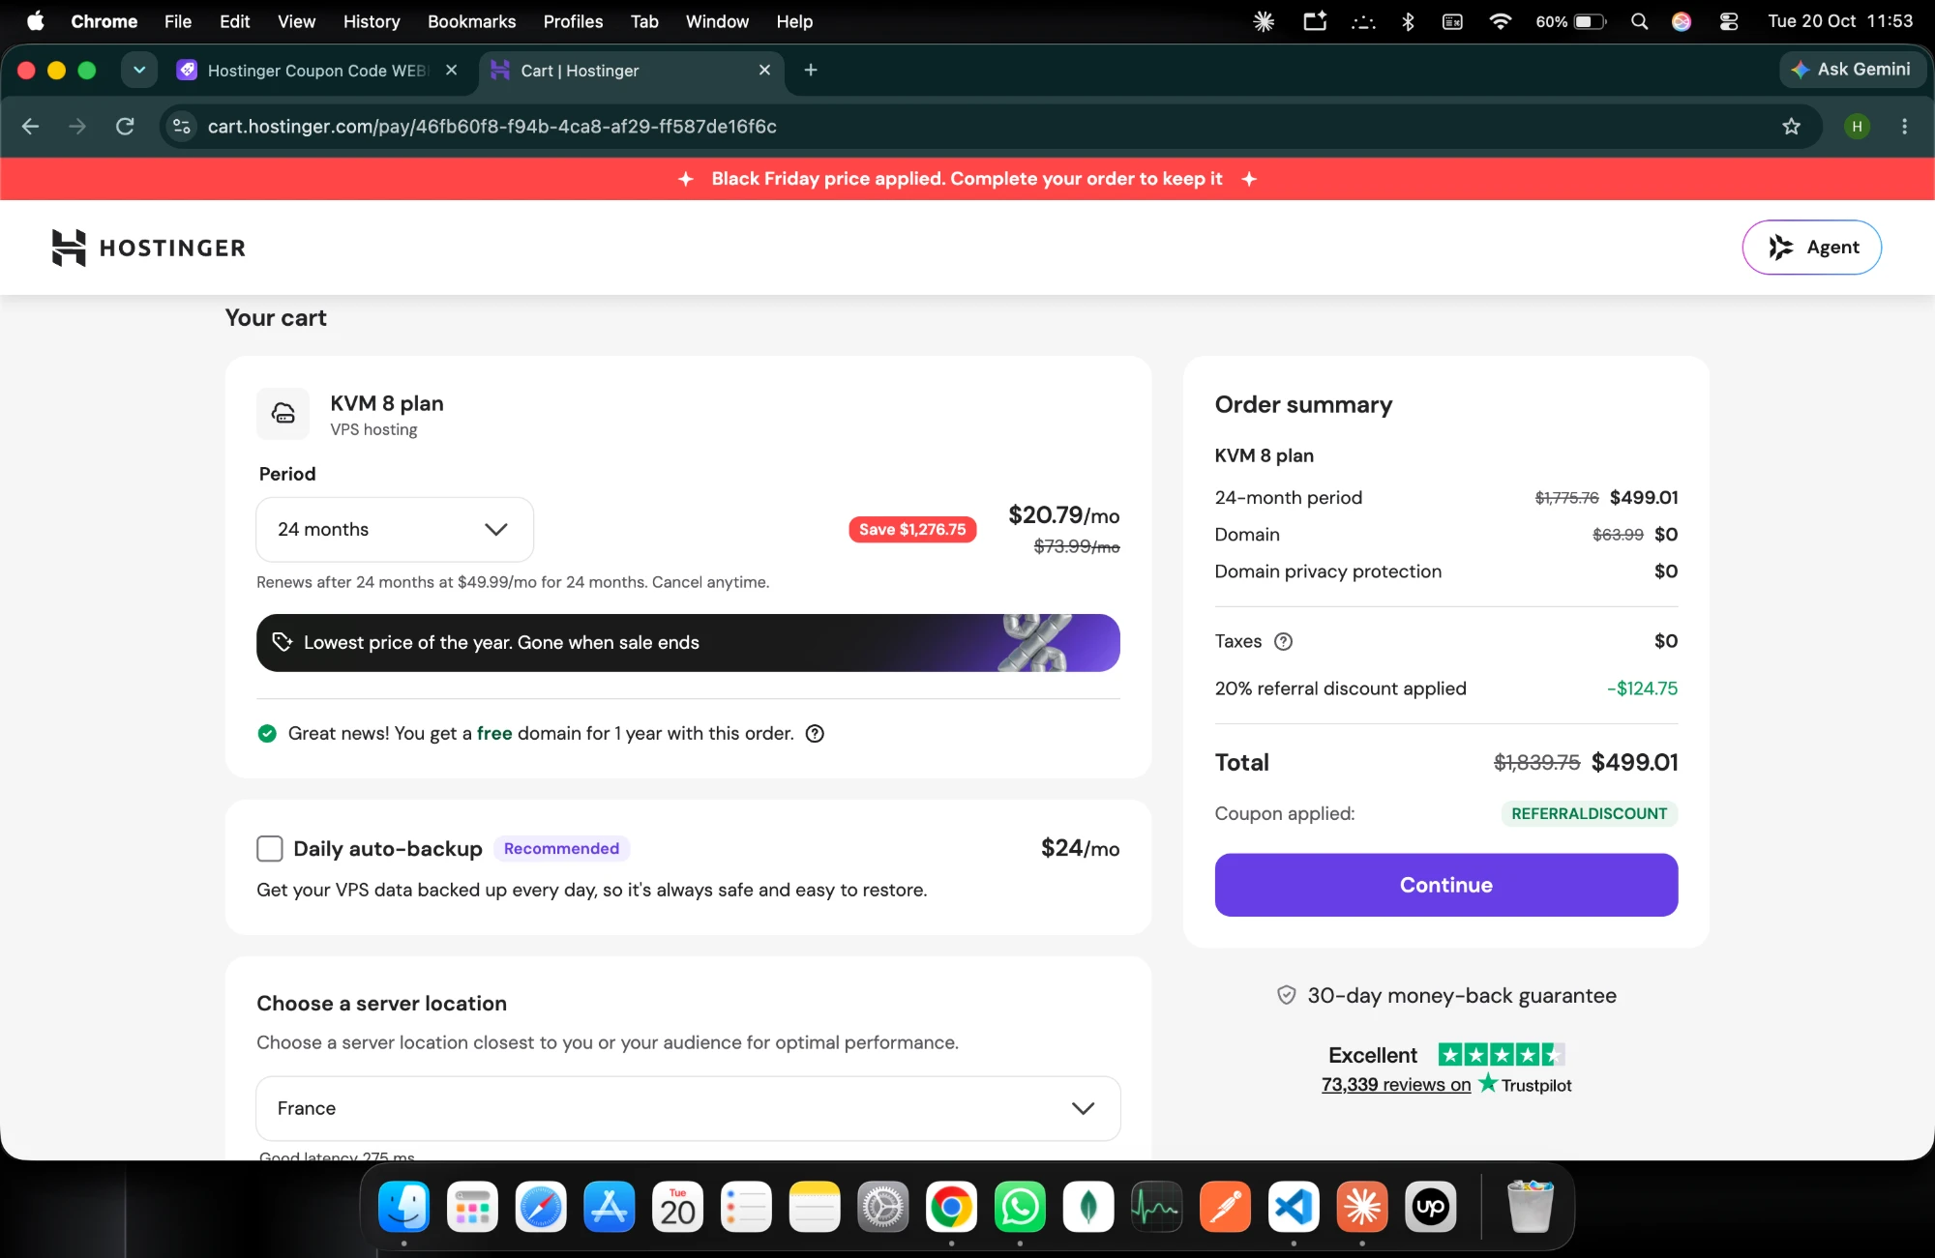Click the Hostinger logo

(149, 248)
